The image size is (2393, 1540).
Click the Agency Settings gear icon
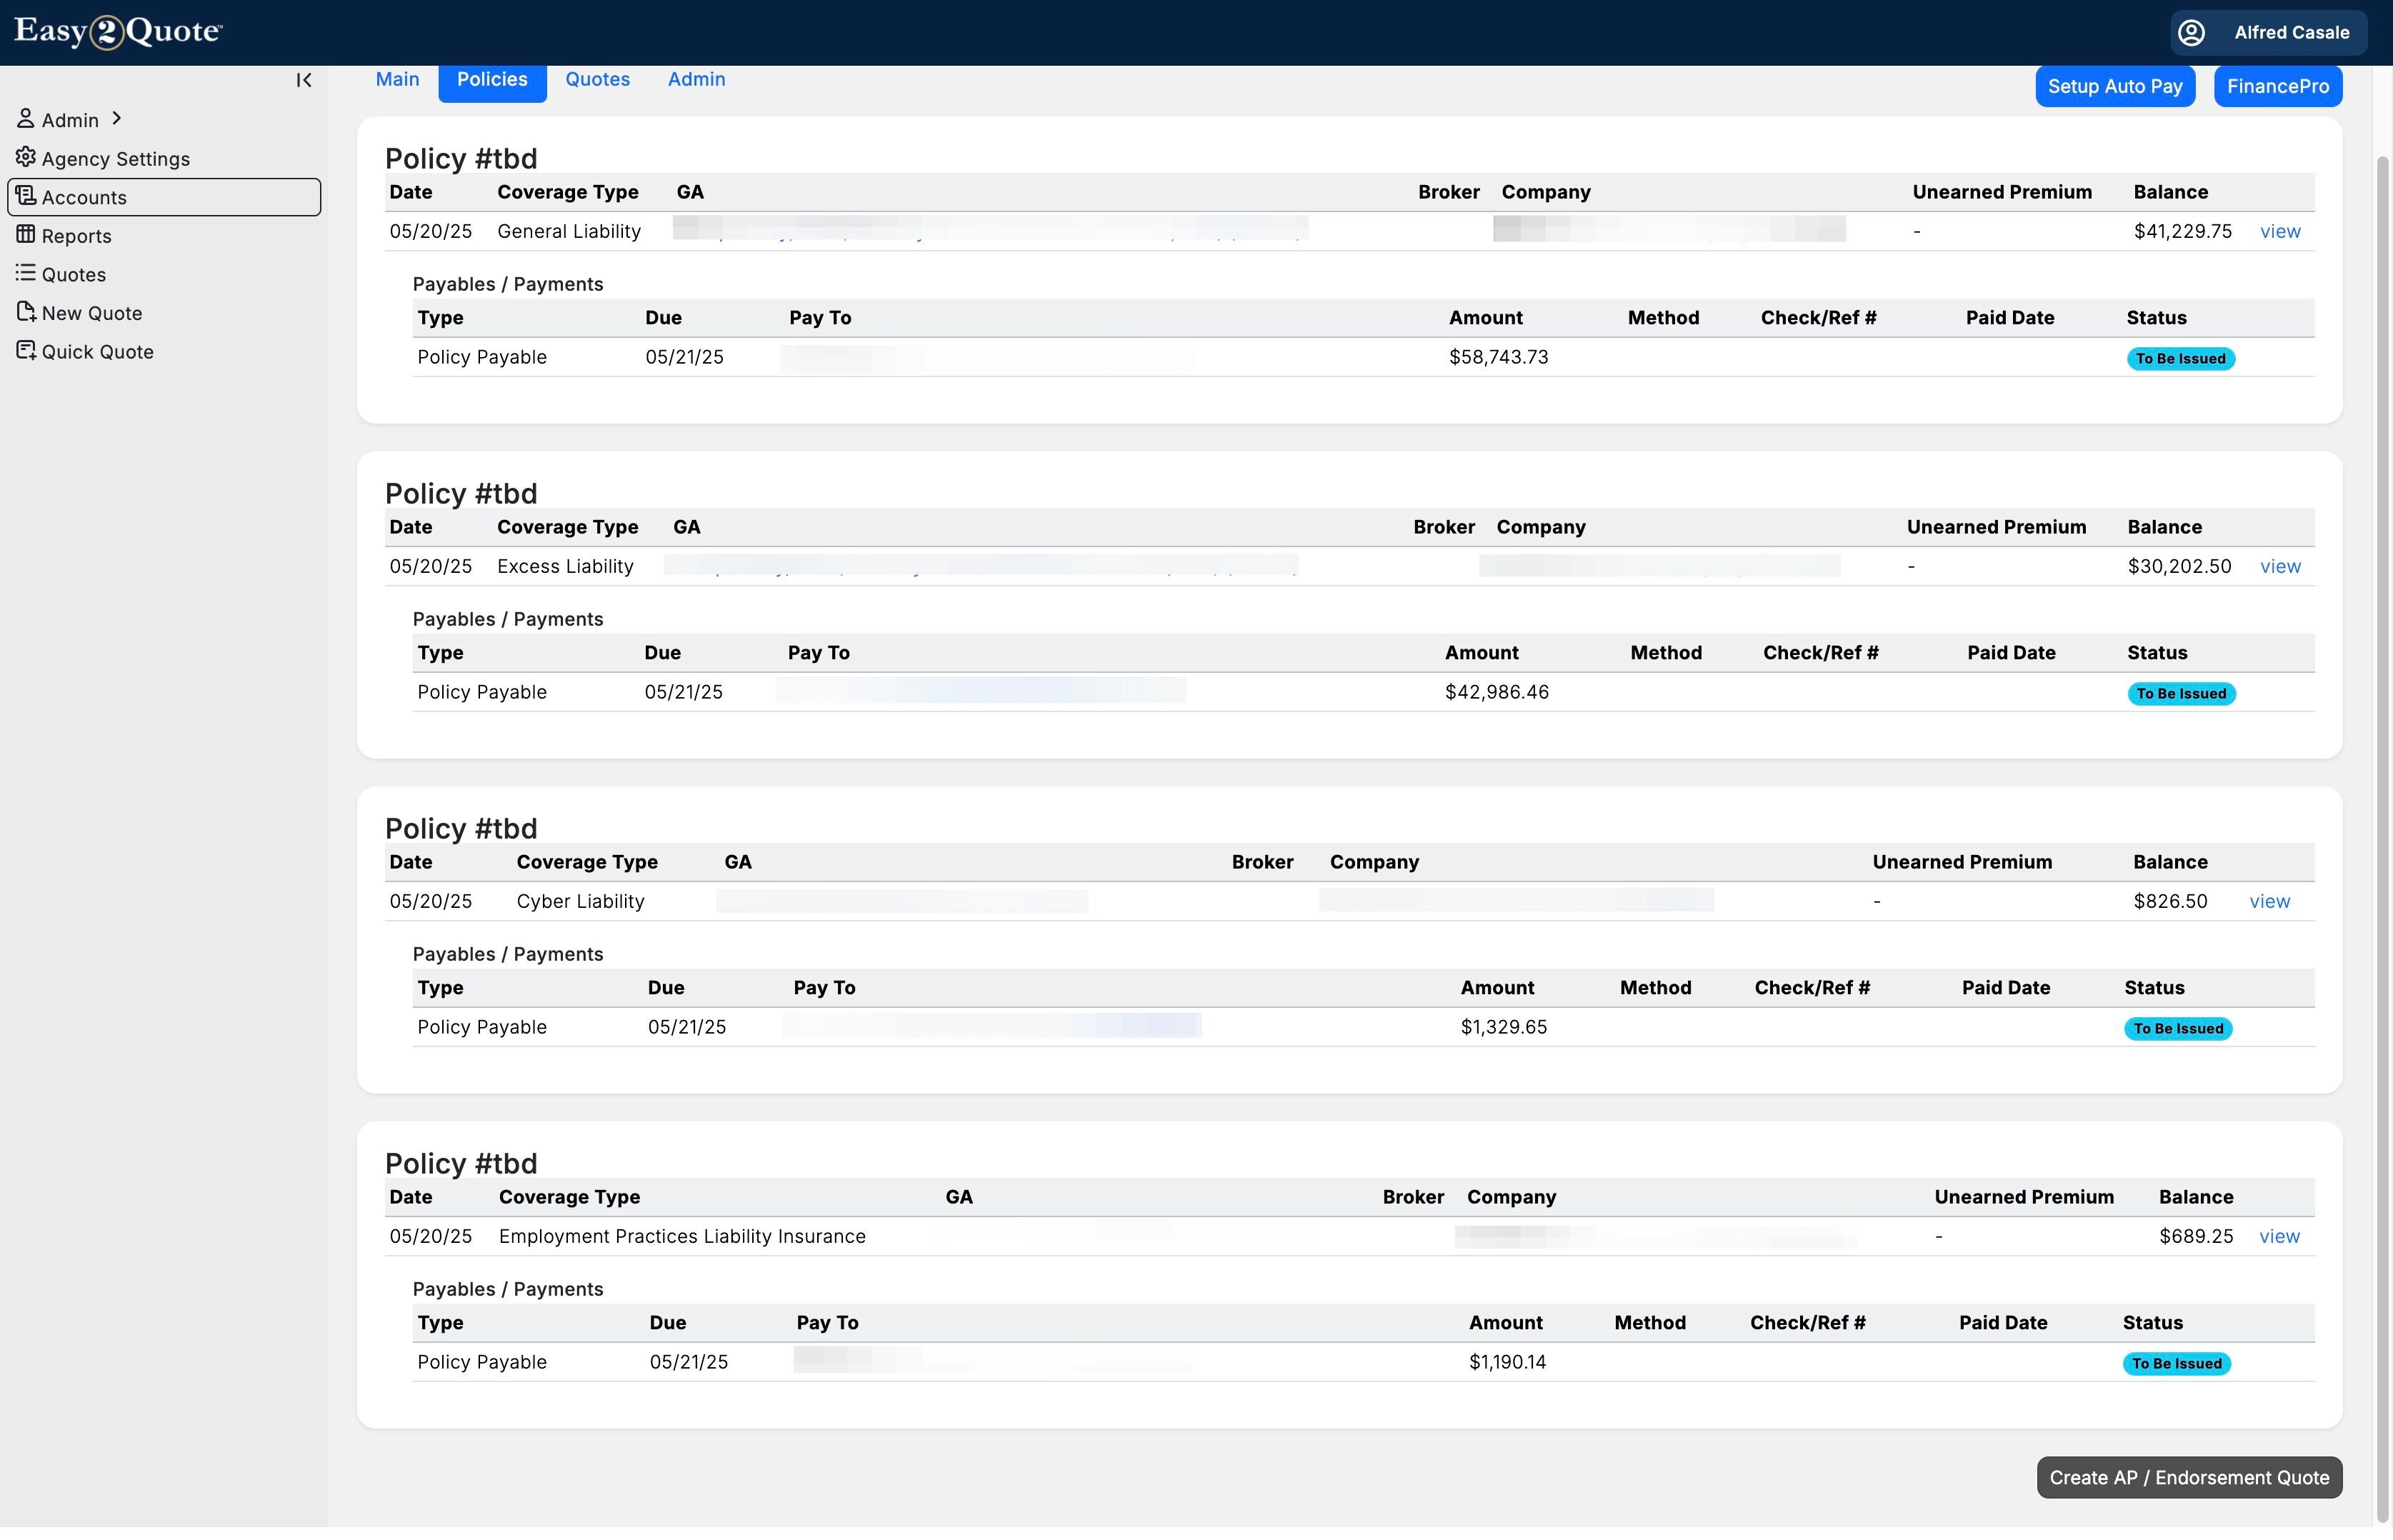click(25, 157)
